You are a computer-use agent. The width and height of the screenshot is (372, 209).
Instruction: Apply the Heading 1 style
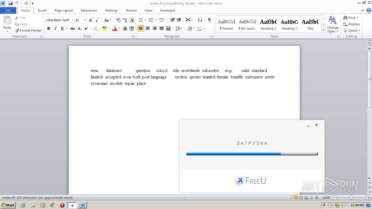tap(268, 24)
